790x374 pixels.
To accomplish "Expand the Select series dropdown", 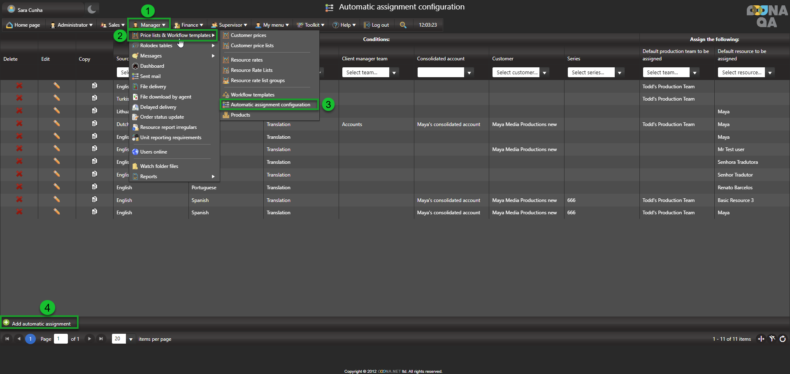I will 619,73.
